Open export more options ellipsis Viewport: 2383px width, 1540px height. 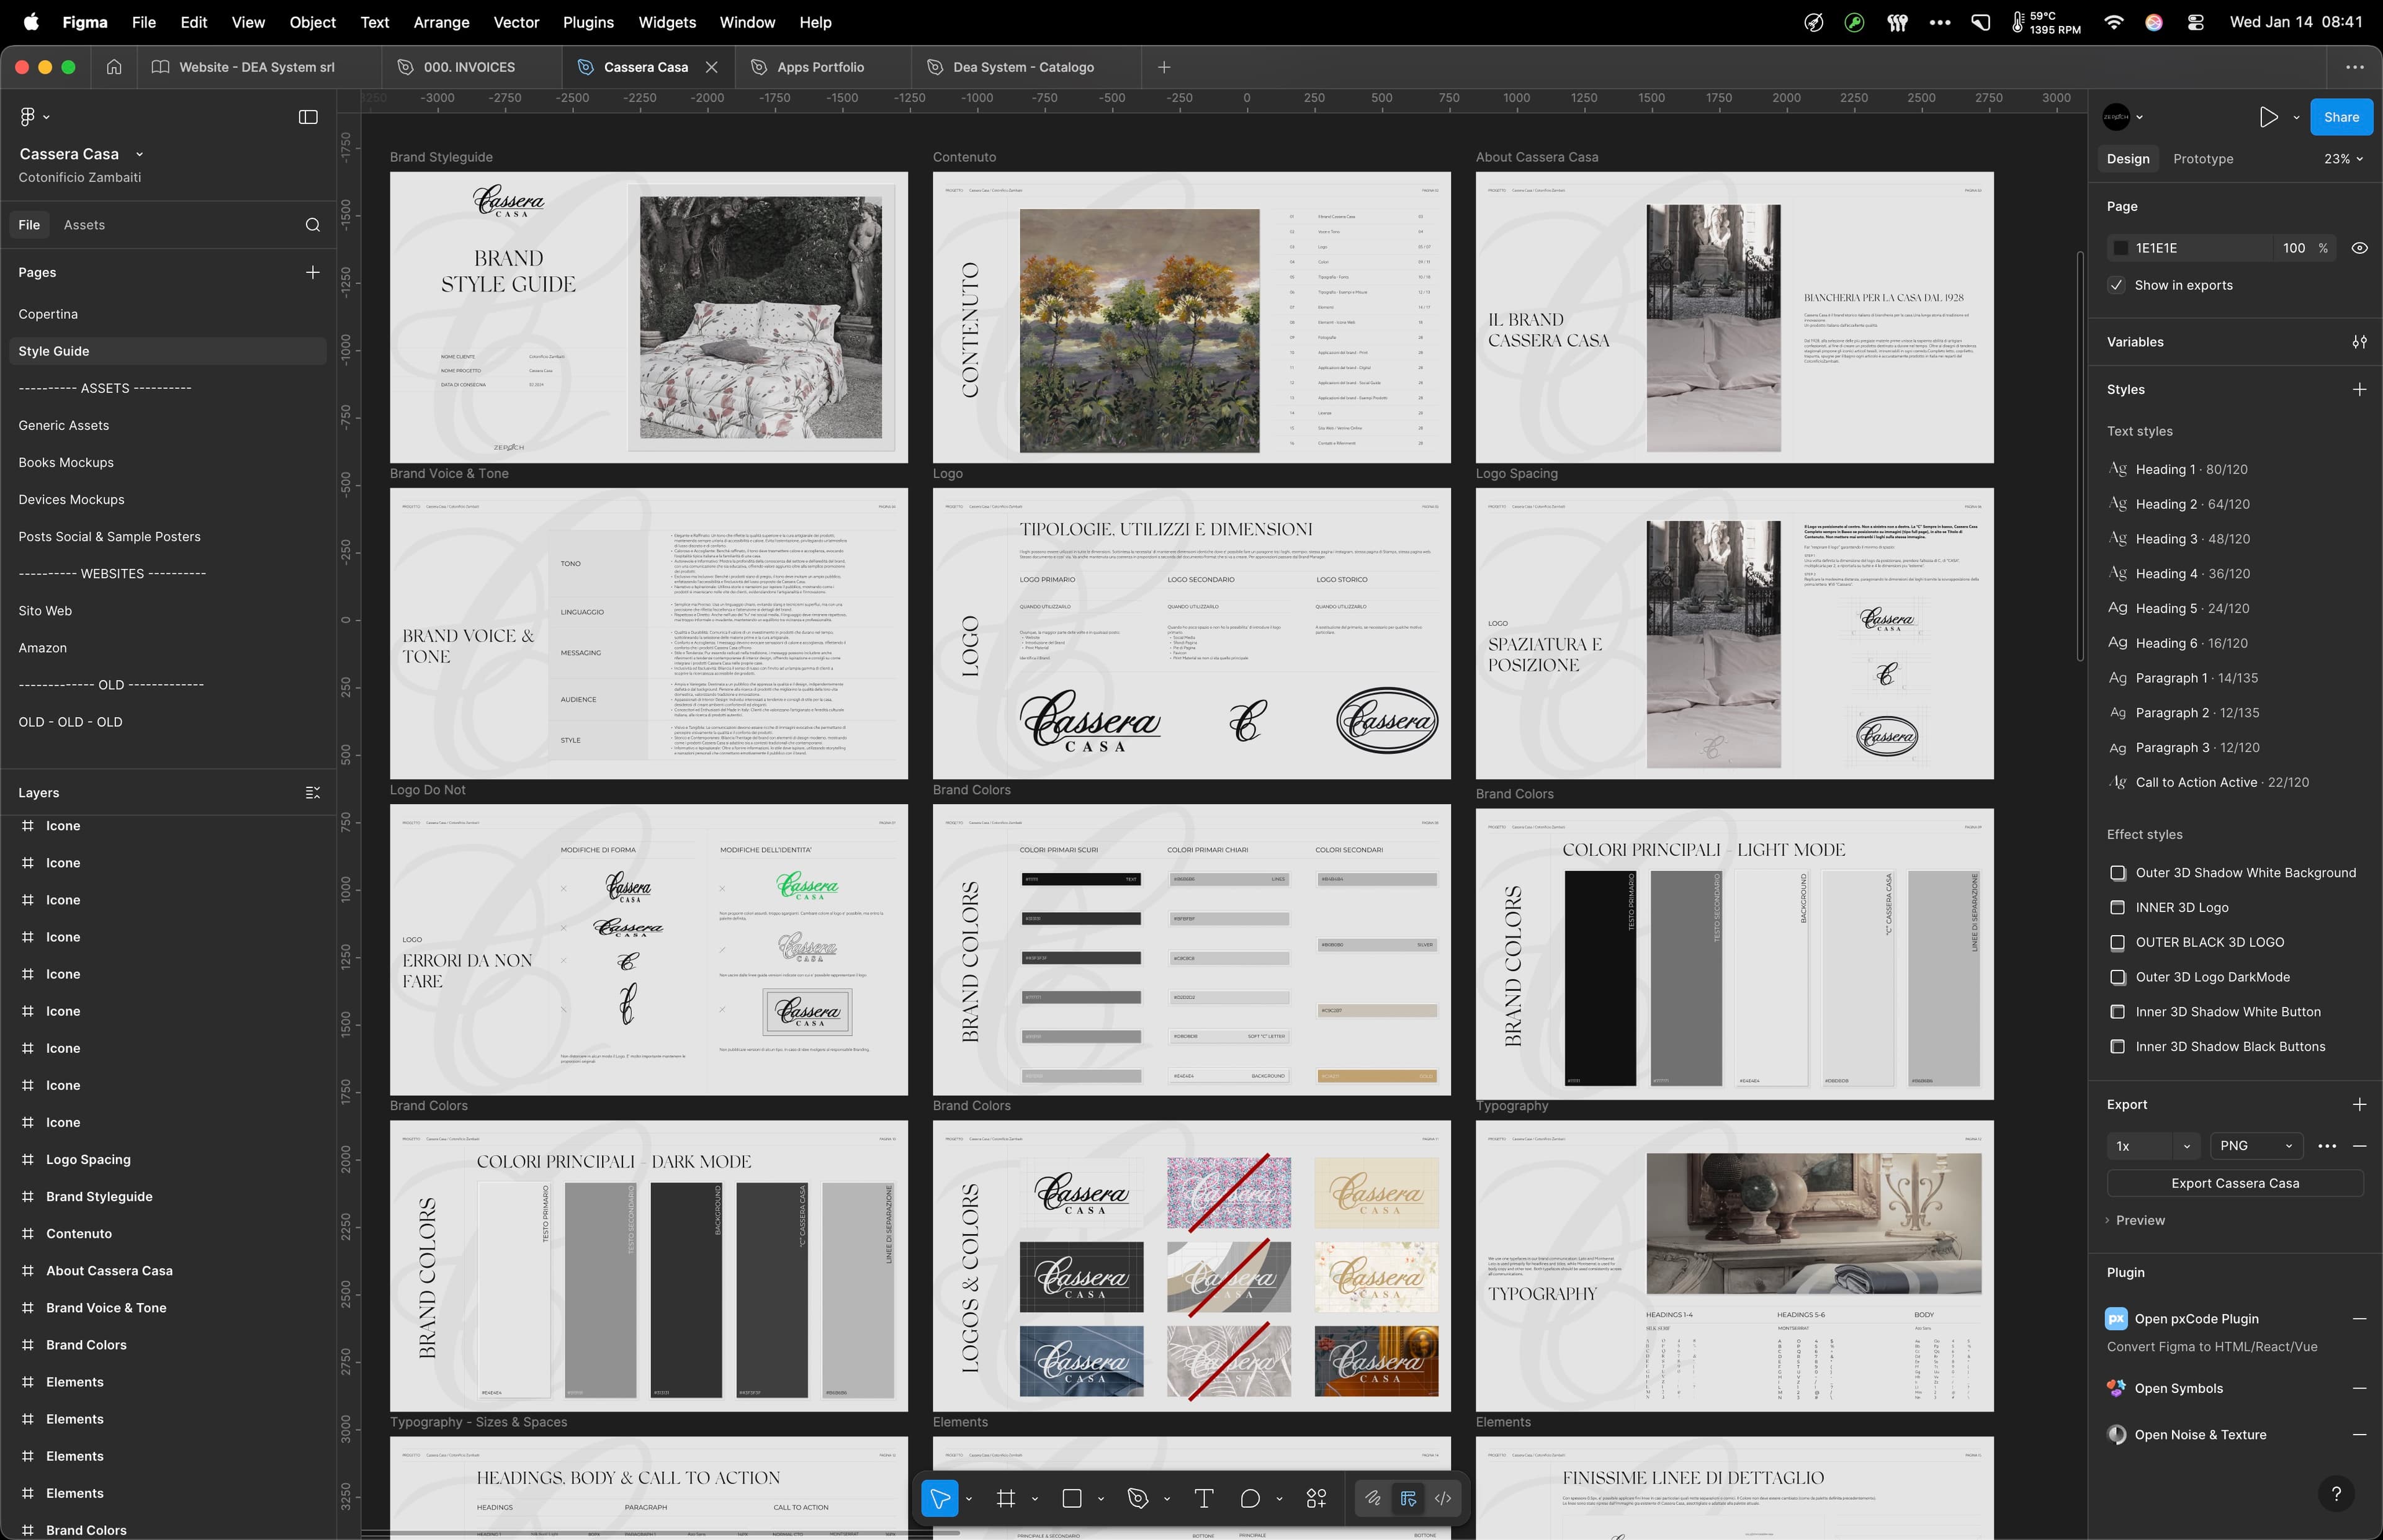click(2326, 1146)
